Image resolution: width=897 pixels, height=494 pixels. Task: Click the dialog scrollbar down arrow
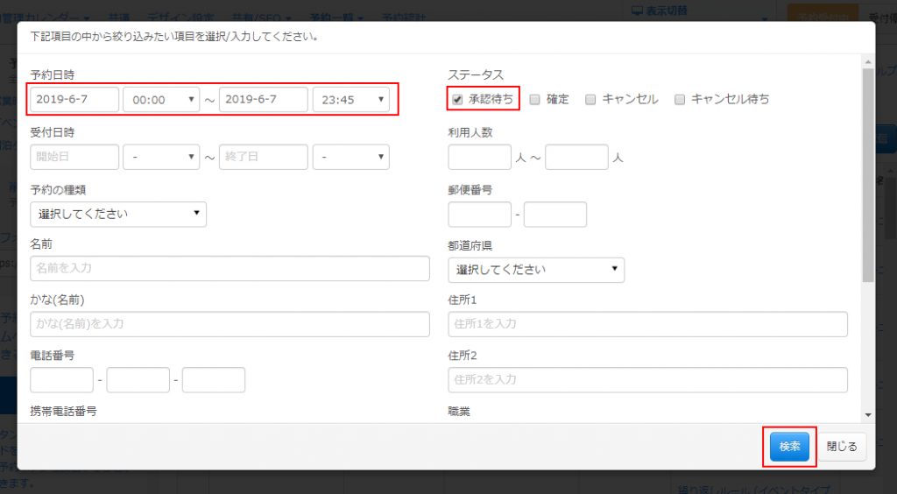pos(867,414)
